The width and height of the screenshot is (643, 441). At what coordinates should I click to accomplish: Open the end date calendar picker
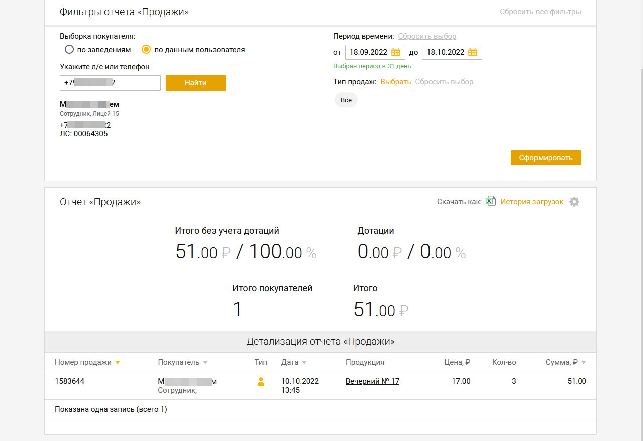pyautogui.click(x=473, y=52)
